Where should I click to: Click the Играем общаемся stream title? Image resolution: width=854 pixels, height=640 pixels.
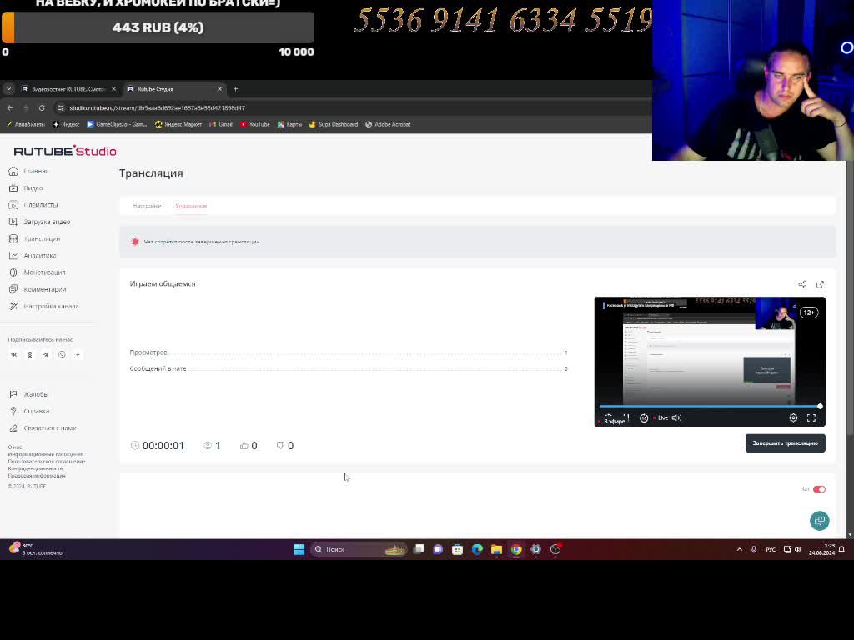[163, 283]
